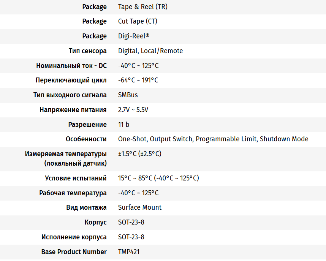Click the One-Shot, Output Switch features text
Image resolution: width=326 pixels, height=261 pixels.
click(155, 139)
